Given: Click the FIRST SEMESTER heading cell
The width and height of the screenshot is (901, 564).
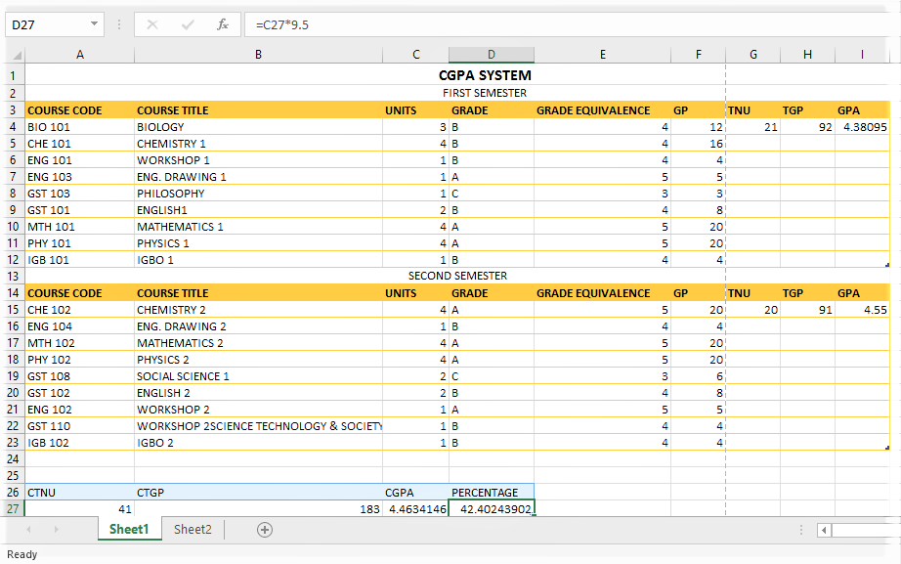Looking at the screenshot, I should tap(485, 93).
